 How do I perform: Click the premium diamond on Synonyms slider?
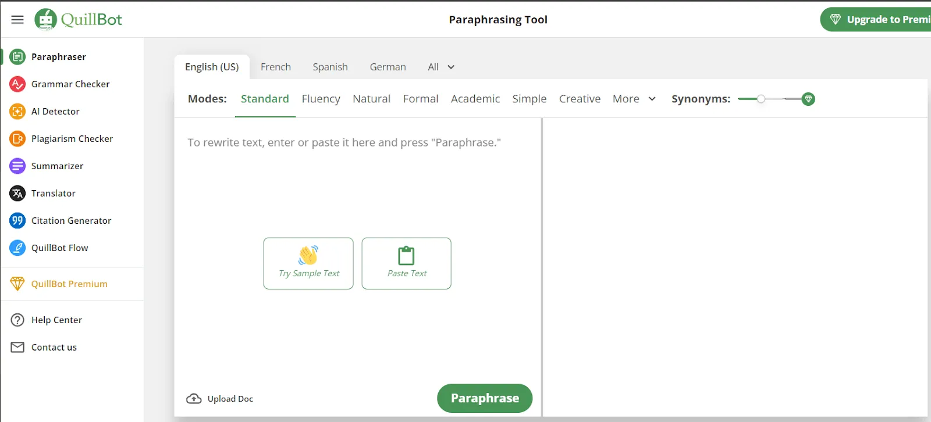(x=808, y=99)
